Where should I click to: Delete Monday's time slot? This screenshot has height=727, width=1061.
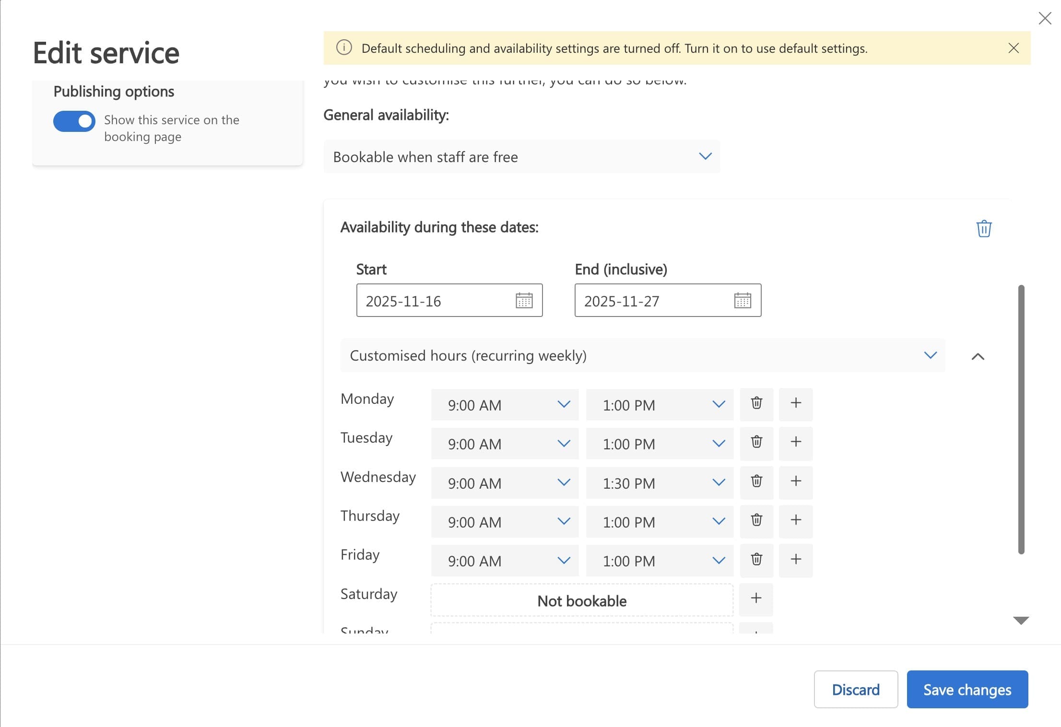(756, 403)
